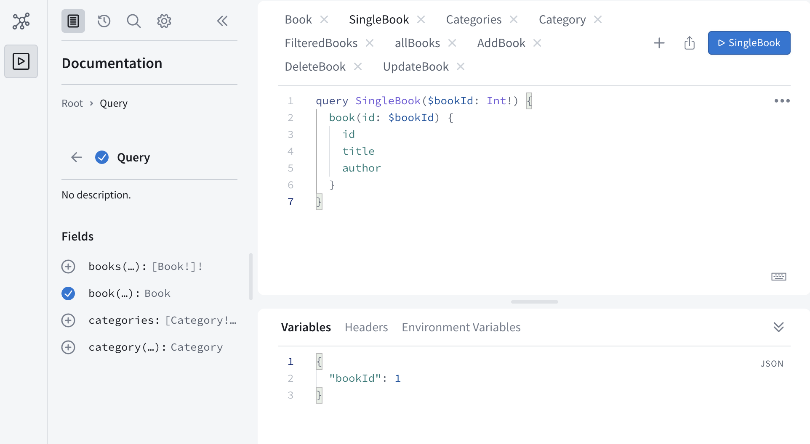
Task: Close the AddBook tab
Action: [x=537, y=43]
